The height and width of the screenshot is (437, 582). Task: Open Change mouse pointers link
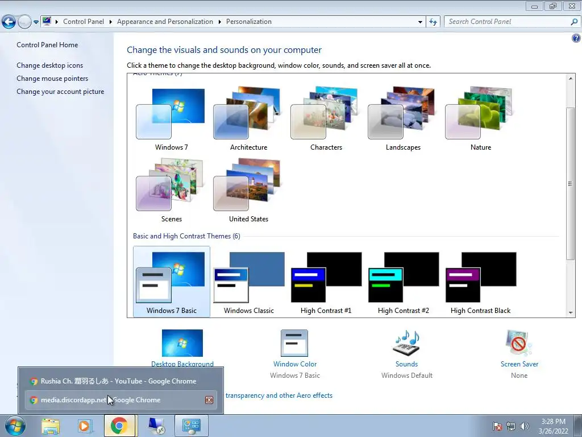coord(52,79)
